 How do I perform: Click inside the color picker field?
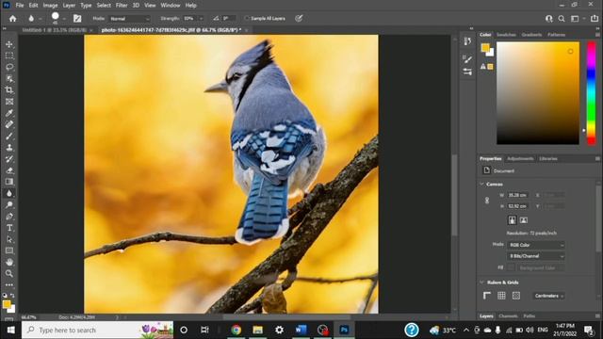538,93
